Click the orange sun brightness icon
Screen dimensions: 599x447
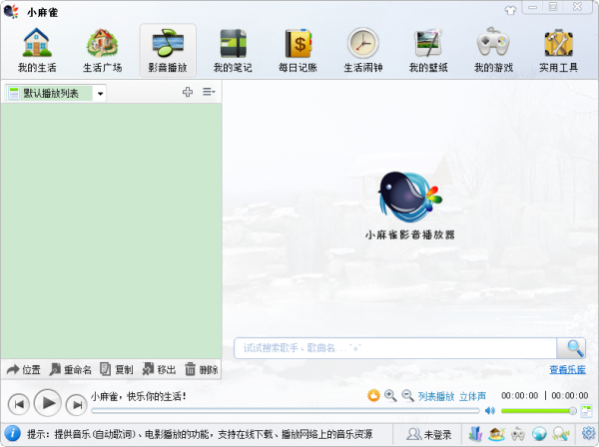[373, 395]
